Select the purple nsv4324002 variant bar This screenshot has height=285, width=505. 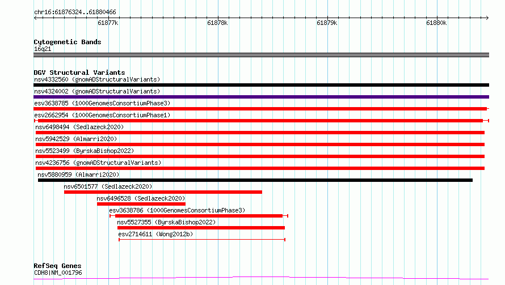click(261, 97)
